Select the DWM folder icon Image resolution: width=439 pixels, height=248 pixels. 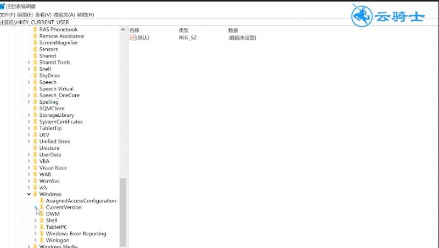point(42,214)
